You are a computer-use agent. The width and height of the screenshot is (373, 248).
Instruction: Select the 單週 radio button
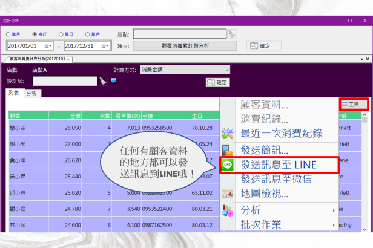(x=88, y=34)
